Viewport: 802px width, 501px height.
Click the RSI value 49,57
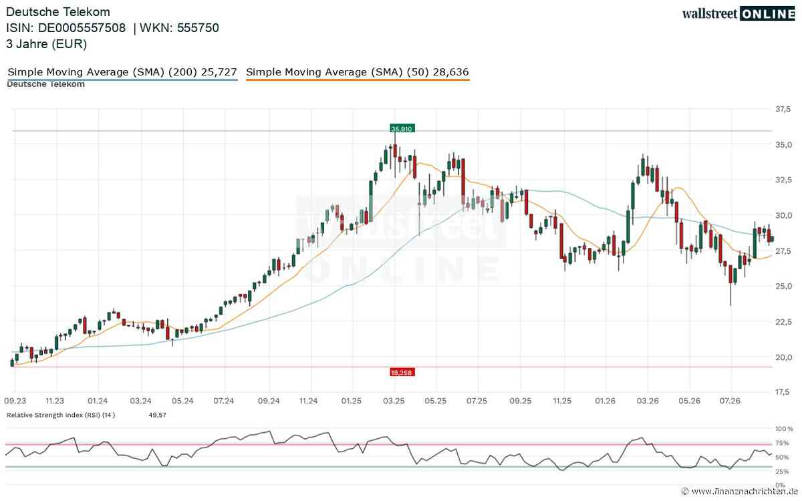point(156,415)
